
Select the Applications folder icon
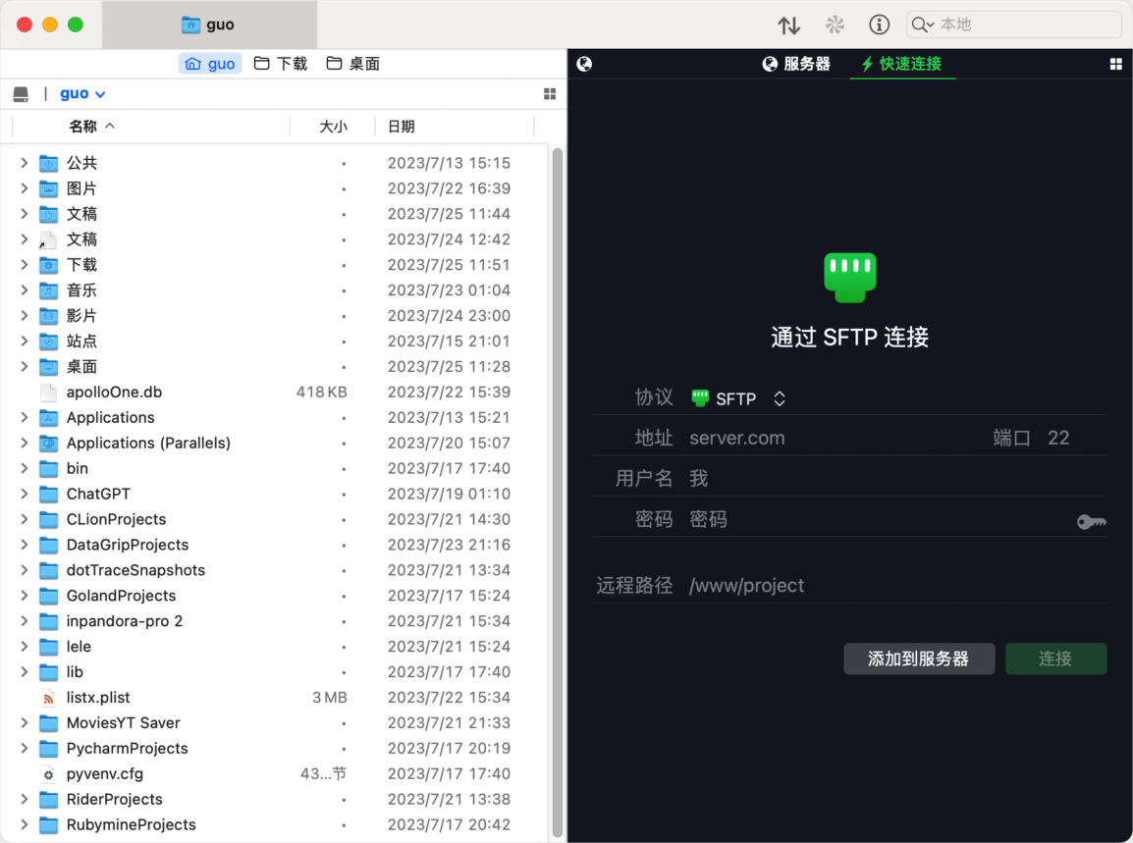[x=48, y=417]
